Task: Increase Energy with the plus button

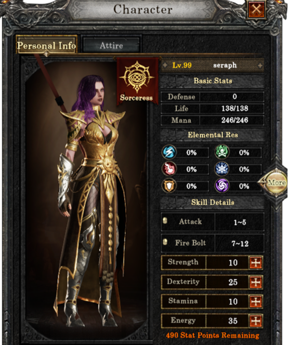Action: tap(256, 321)
